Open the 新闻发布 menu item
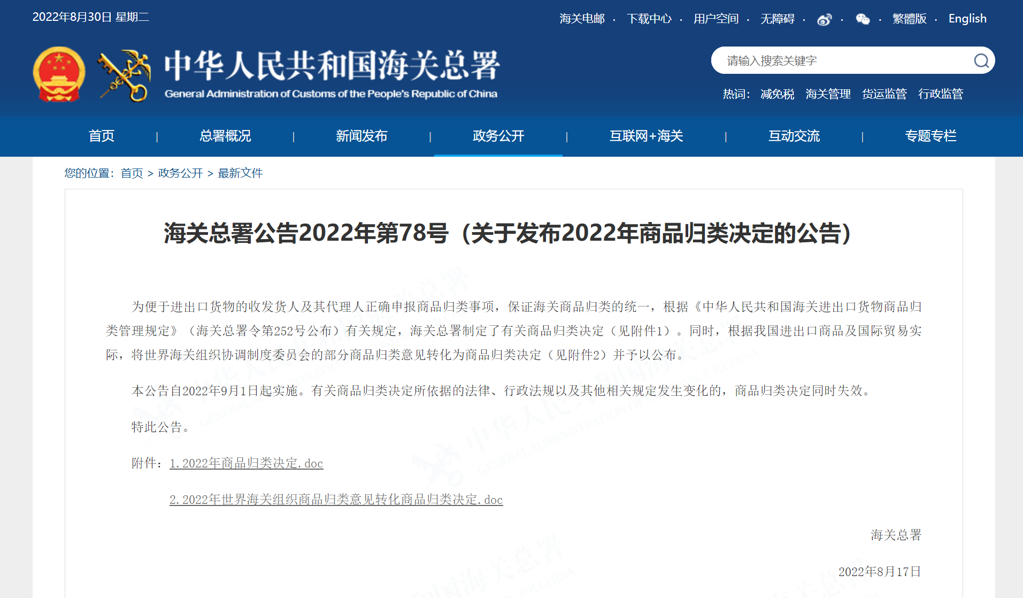 (361, 136)
